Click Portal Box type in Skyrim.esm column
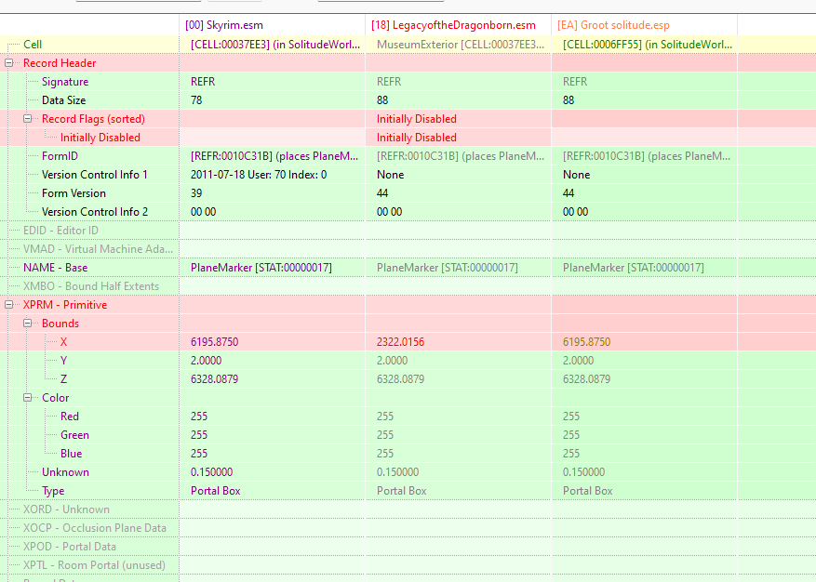 pyautogui.click(x=216, y=491)
